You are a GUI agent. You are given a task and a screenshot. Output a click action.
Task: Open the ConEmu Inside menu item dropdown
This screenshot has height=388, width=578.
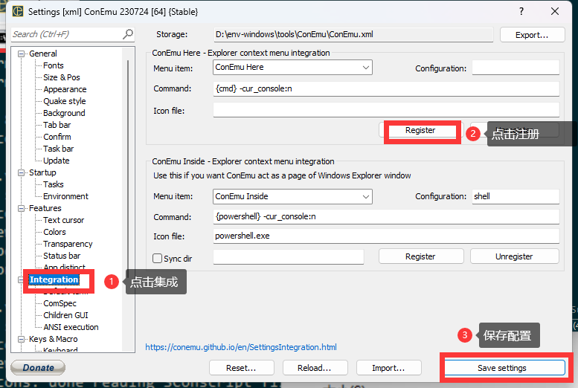pos(366,197)
